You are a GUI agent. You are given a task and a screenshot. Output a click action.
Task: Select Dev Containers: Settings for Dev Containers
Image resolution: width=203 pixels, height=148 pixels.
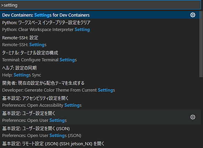(100, 15)
